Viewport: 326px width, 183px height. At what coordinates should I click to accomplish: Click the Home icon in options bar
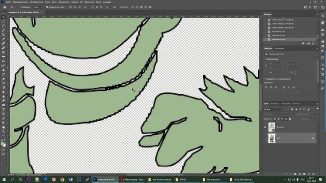point(5,7)
